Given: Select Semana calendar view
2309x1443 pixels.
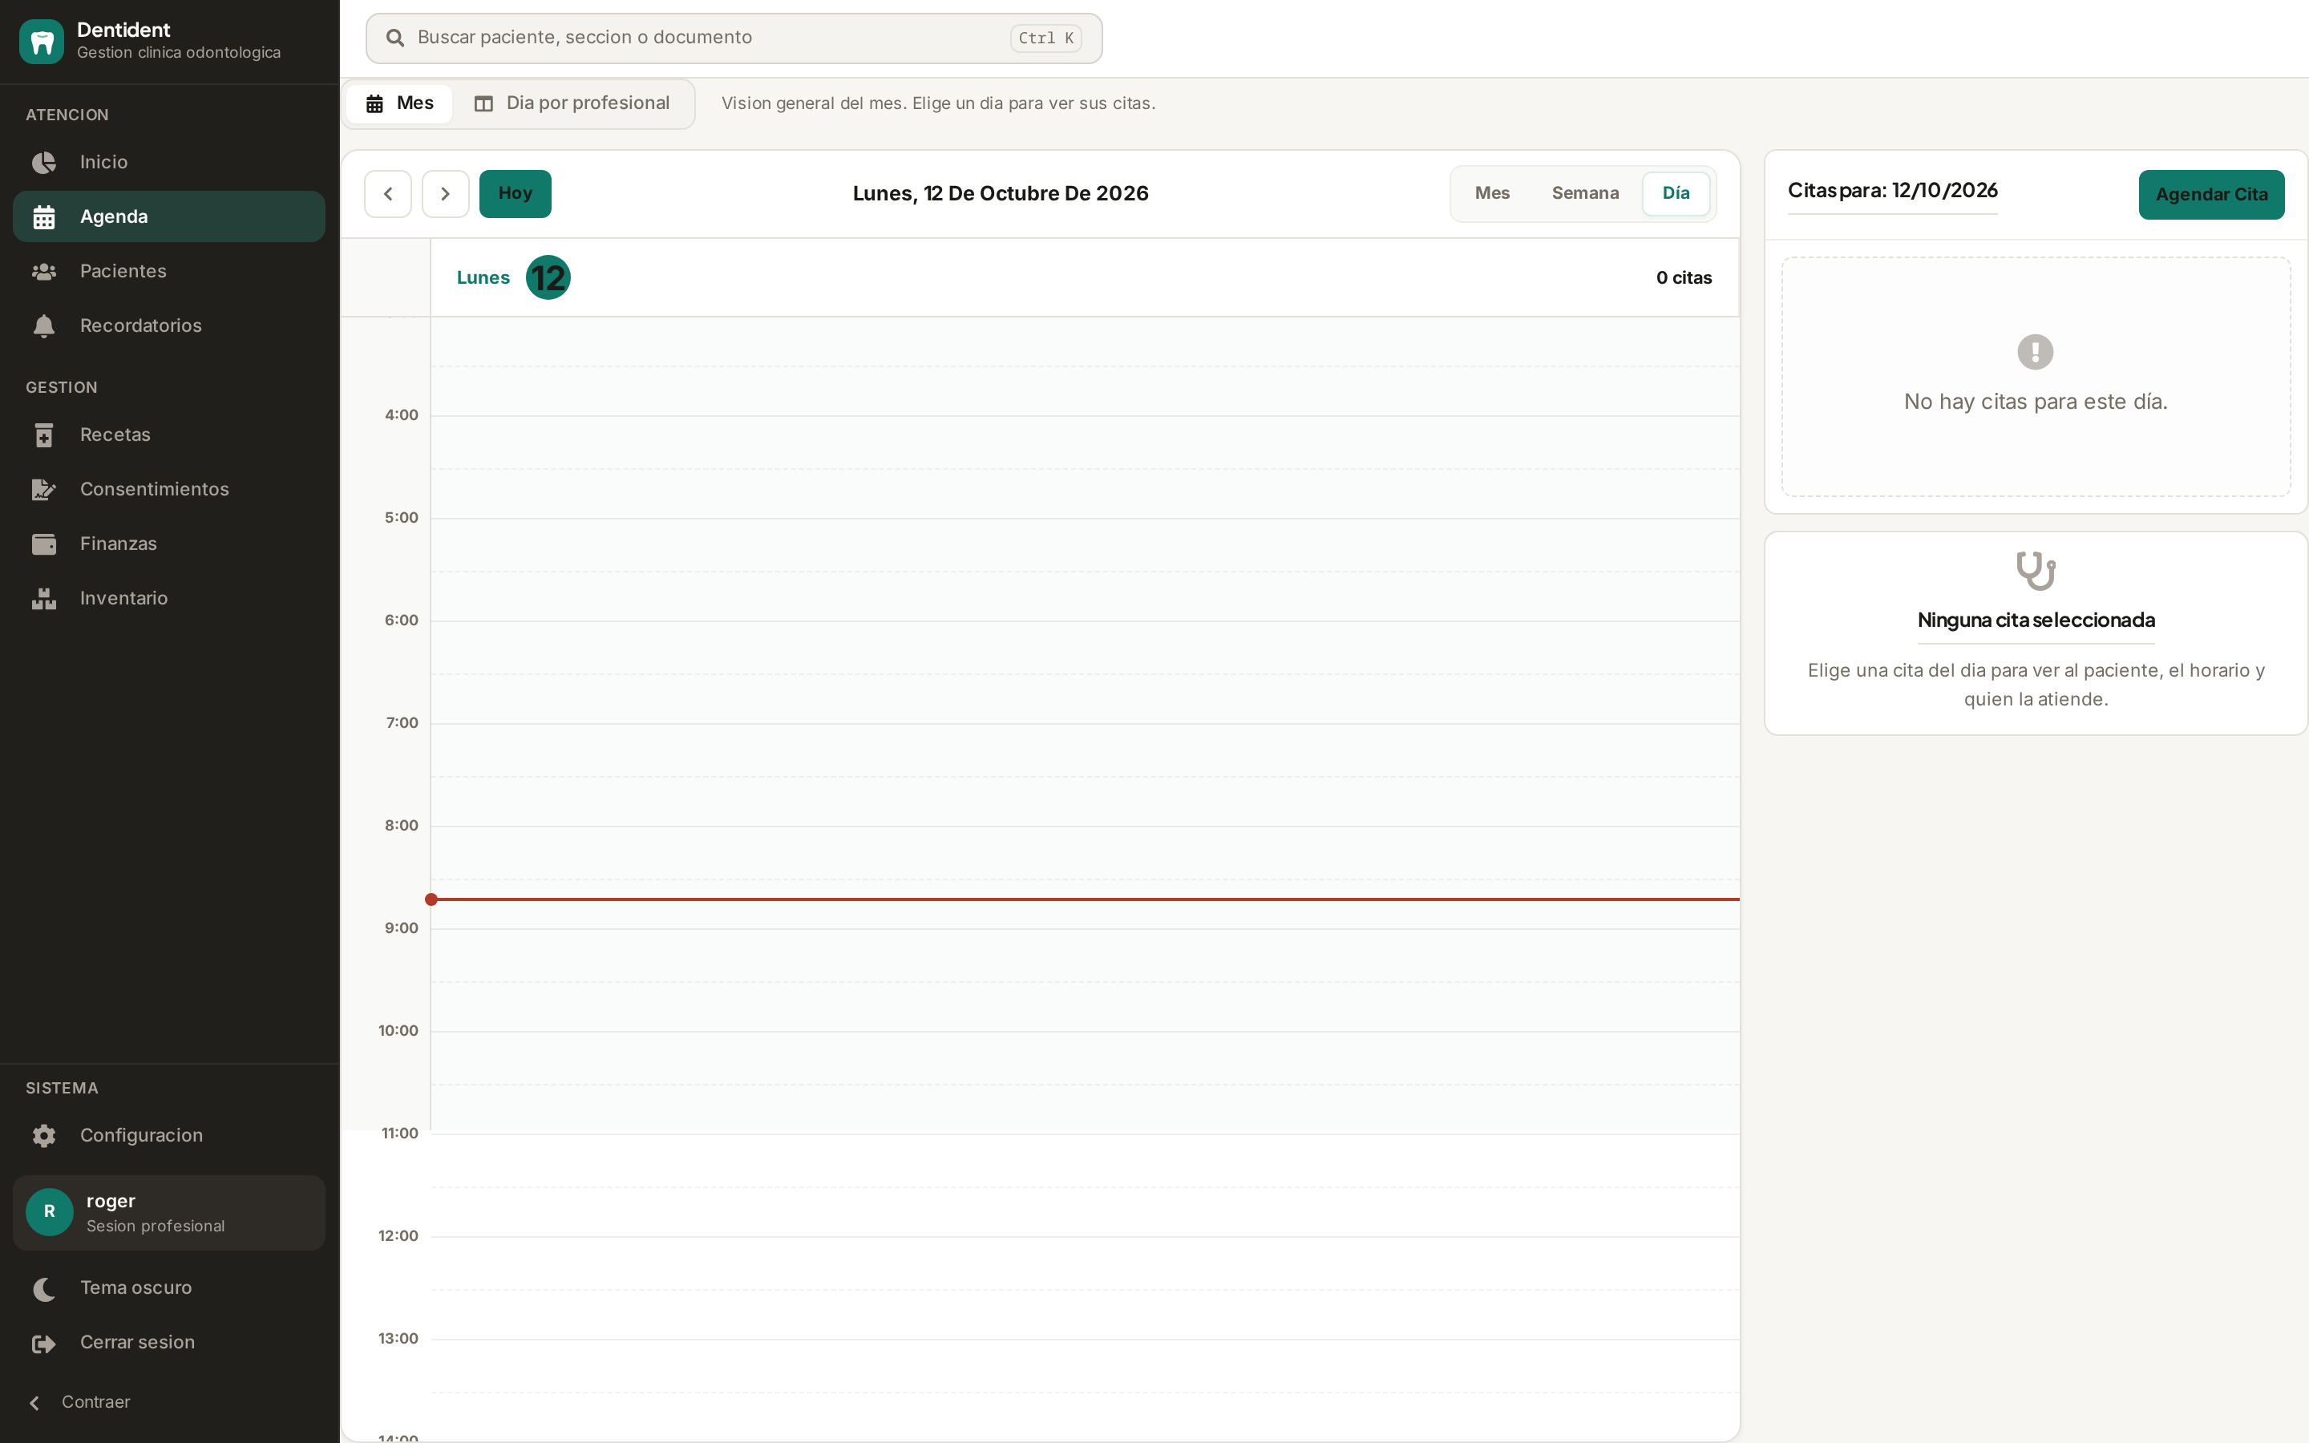Looking at the screenshot, I should click(1585, 194).
